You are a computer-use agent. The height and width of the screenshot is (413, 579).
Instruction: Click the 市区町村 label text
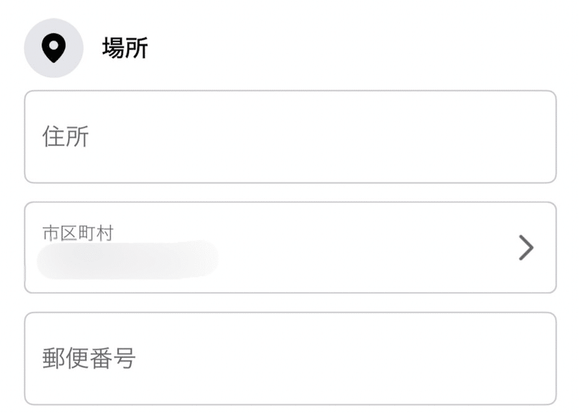click(78, 233)
